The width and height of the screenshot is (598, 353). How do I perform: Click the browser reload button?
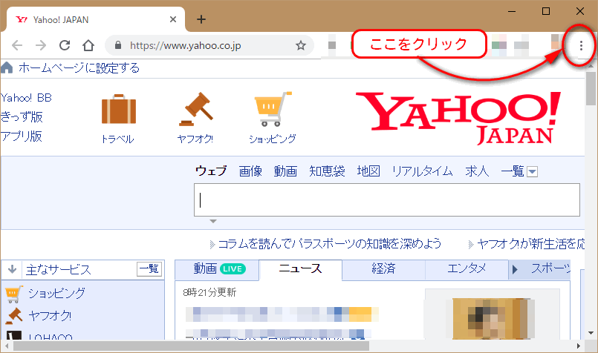click(65, 45)
